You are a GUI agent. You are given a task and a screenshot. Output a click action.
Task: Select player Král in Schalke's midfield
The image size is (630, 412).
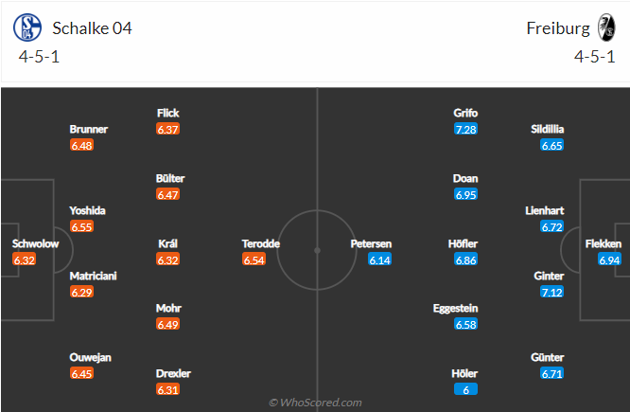click(x=167, y=243)
